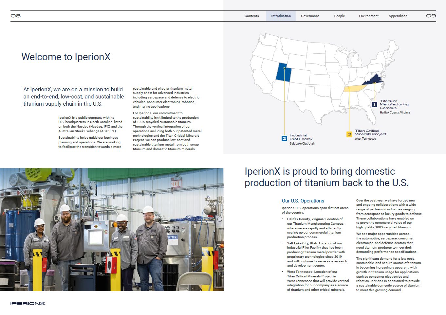Switch to the Environment tab
Image resolution: width=446 pixels, height=315 pixels.
368,16
